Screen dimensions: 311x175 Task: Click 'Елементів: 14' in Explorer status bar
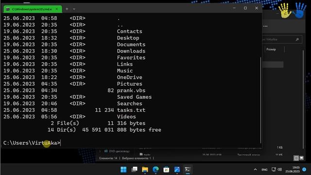click(108, 158)
